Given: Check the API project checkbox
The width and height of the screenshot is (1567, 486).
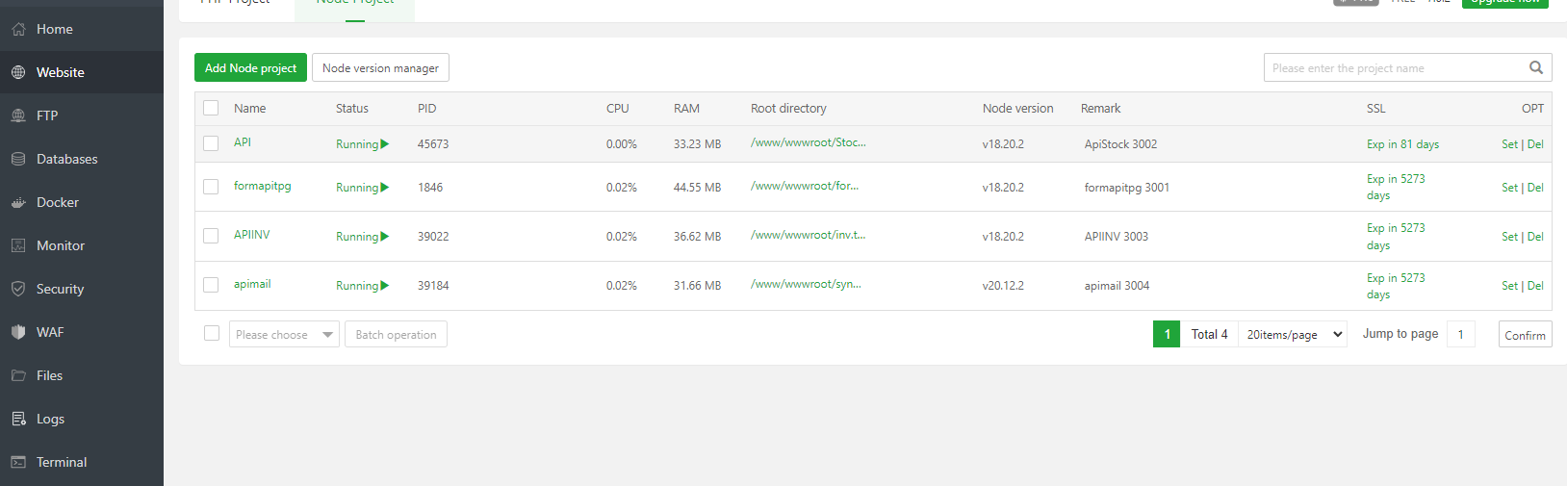Looking at the screenshot, I should 211,143.
